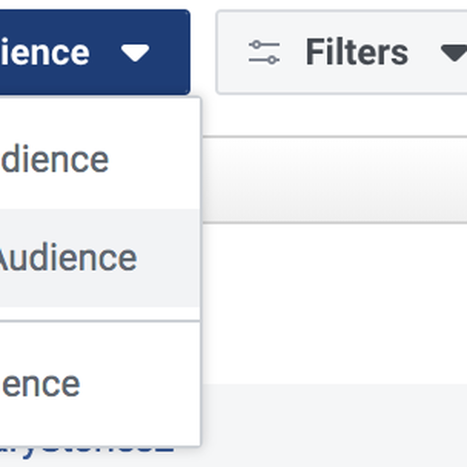Choose the first audience entry in the dropdown list
This screenshot has height=467, width=467.
[x=100, y=160]
